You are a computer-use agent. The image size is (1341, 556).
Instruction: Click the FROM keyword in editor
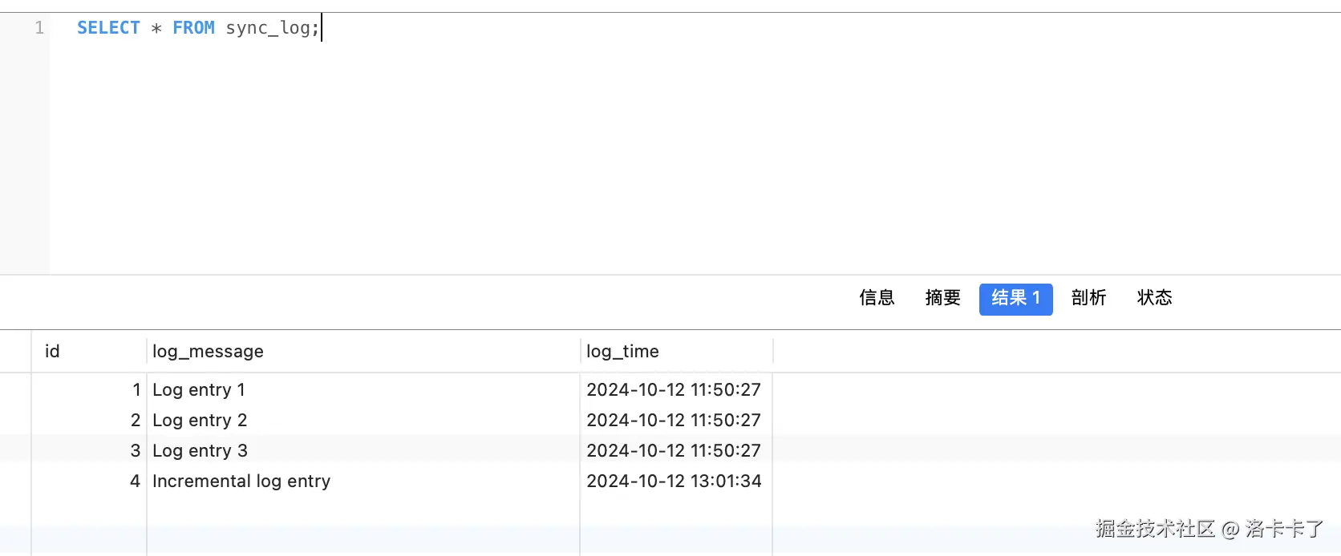point(193,28)
